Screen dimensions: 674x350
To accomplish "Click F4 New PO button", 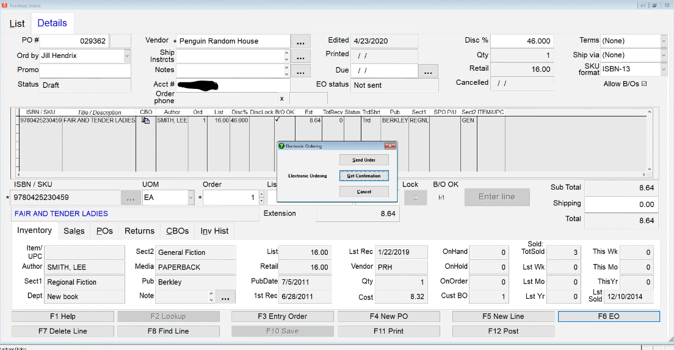I will point(388,316).
